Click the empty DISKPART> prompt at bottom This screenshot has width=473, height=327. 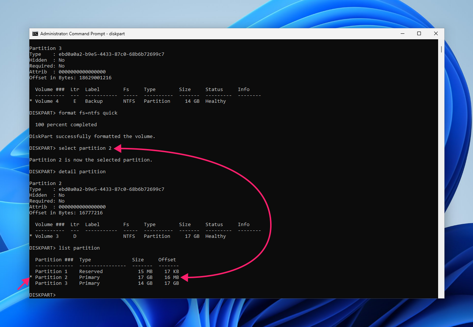[x=43, y=295]
